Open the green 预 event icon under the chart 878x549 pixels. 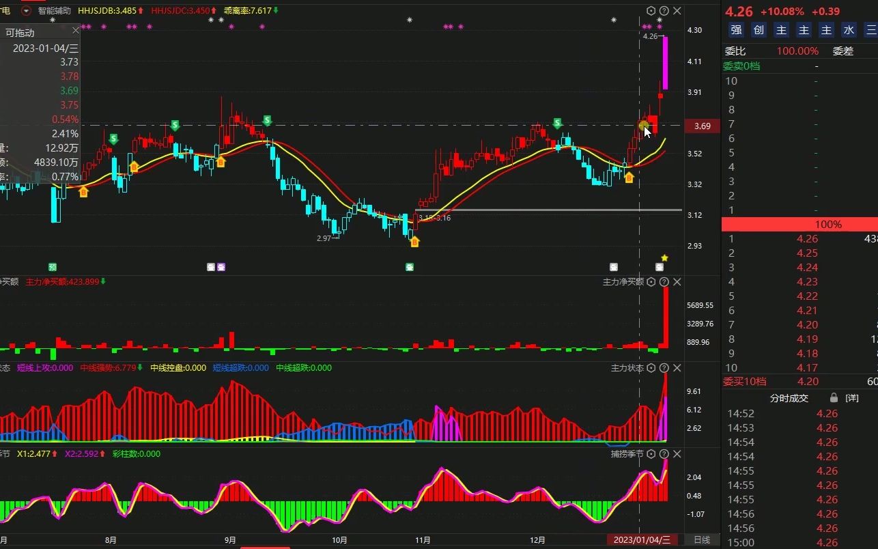point(53,267)
